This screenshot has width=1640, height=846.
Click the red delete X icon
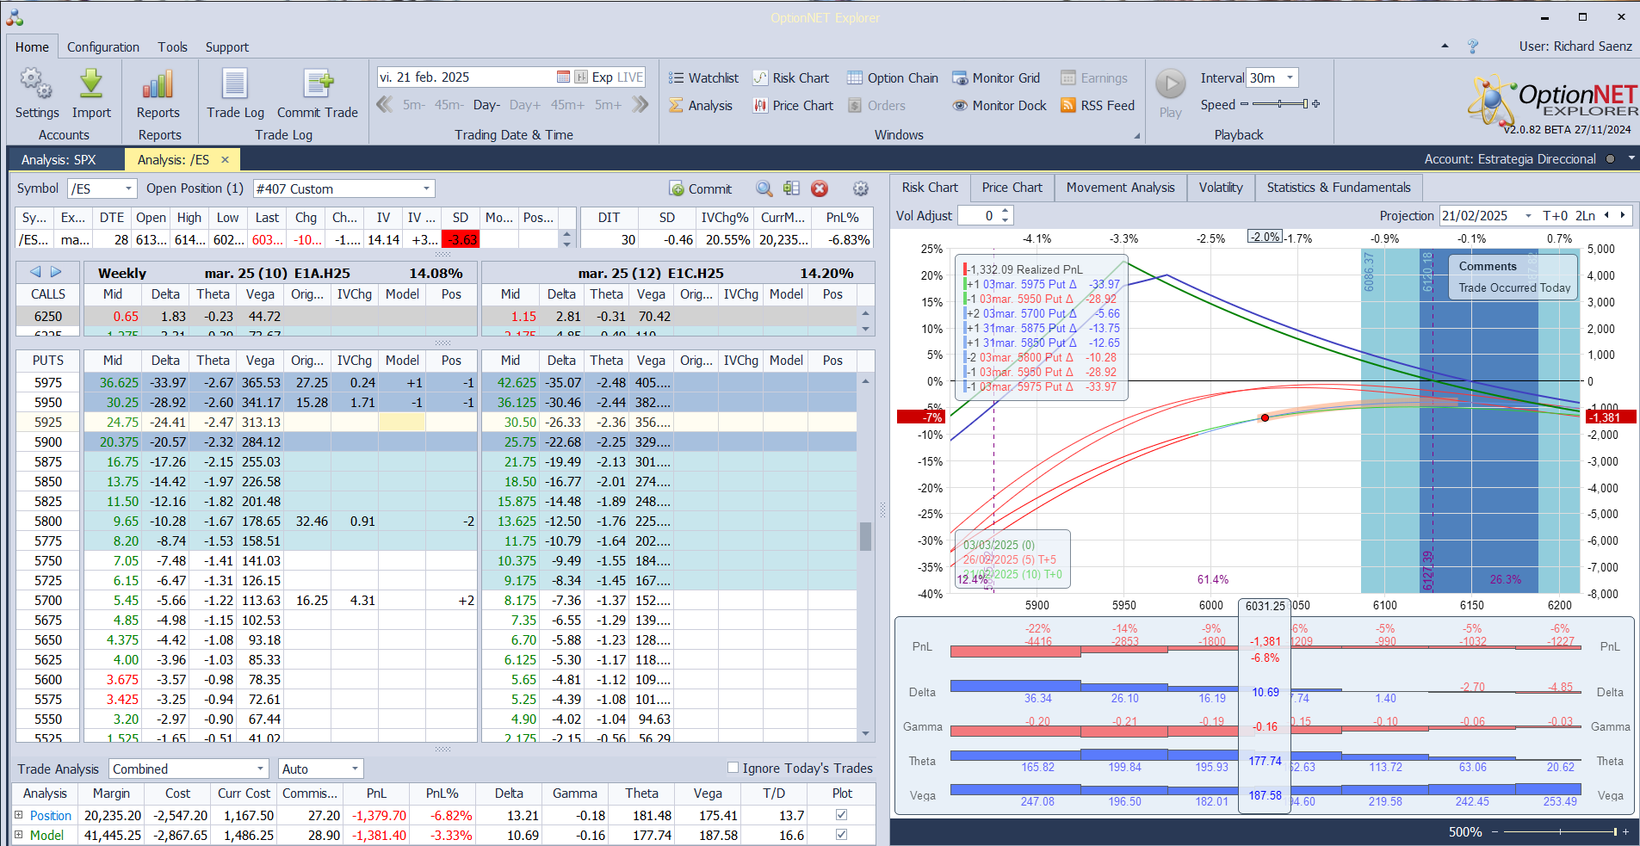pos(820,188)
